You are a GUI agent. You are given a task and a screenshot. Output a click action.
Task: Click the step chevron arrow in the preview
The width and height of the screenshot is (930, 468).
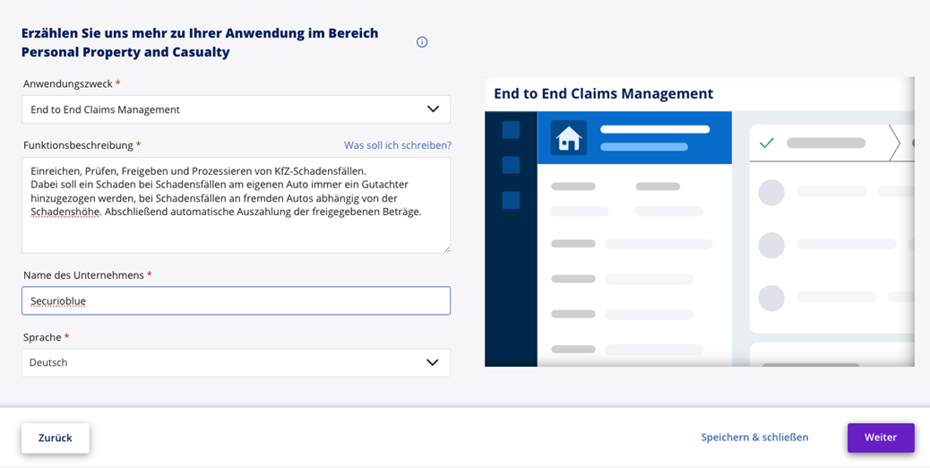click(x=893, y=143)
